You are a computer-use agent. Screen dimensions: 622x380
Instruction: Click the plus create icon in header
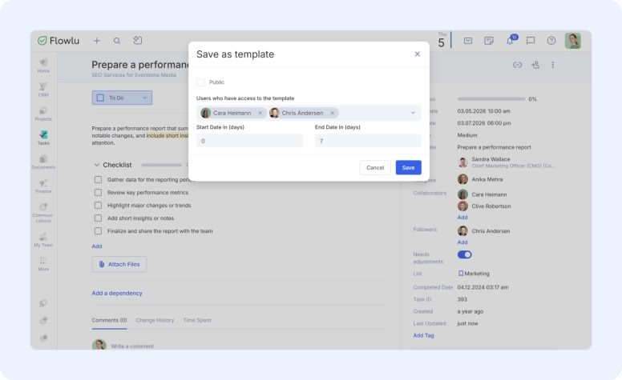pyautogui.click(x=97, y=41)
